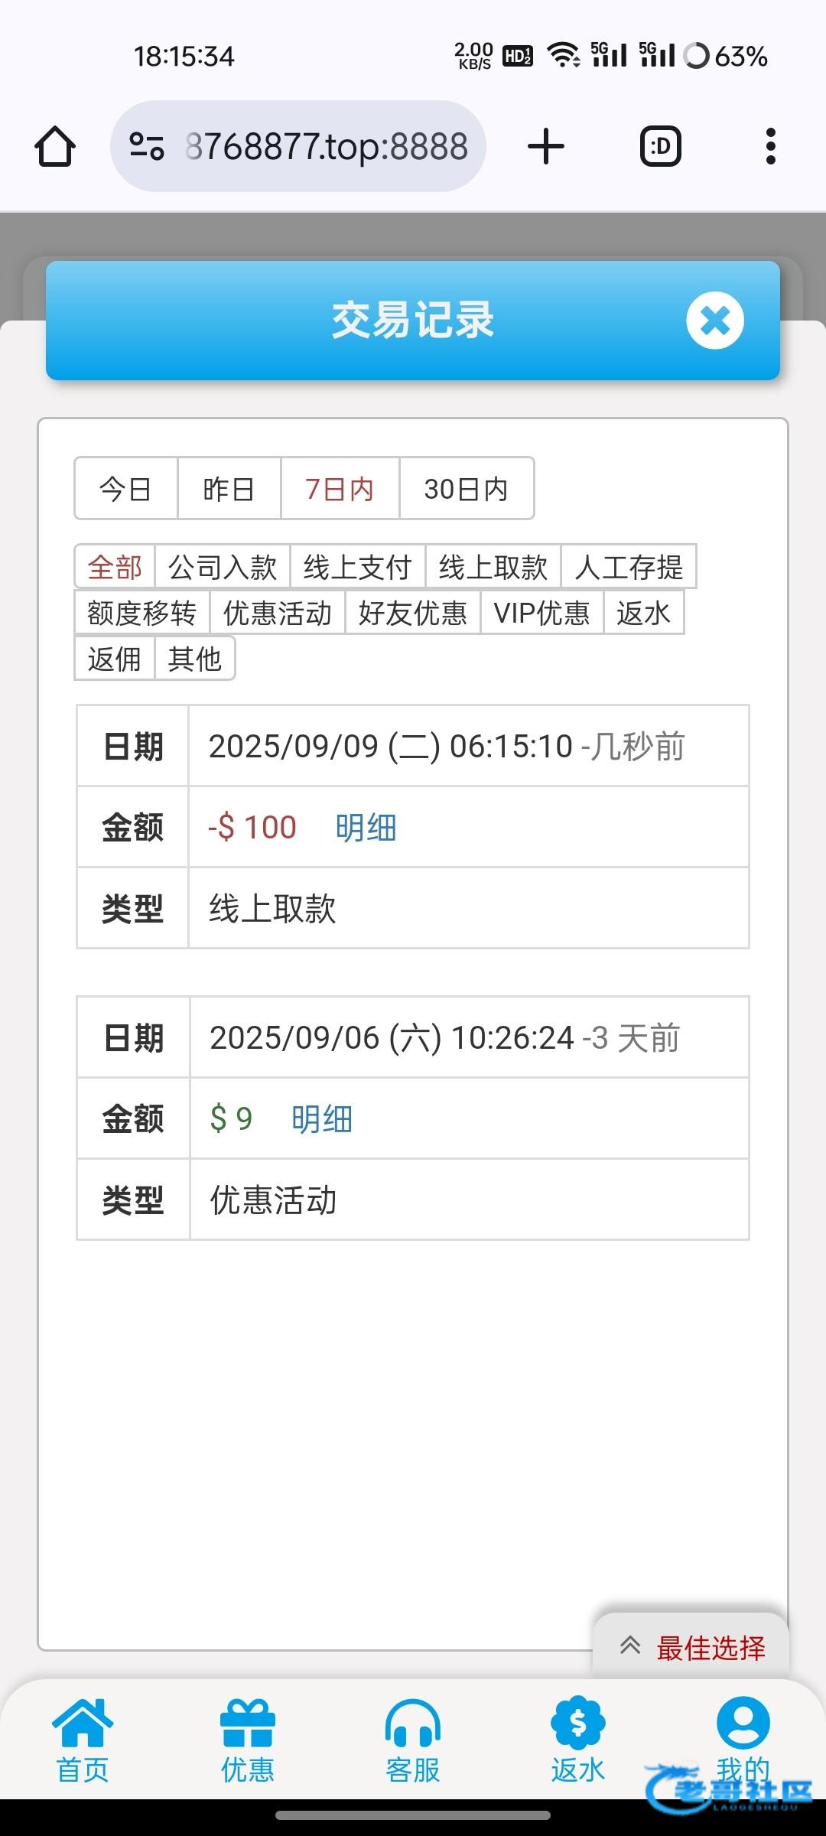Tap the site settings icon in address bar

click(x=147, y=146)
